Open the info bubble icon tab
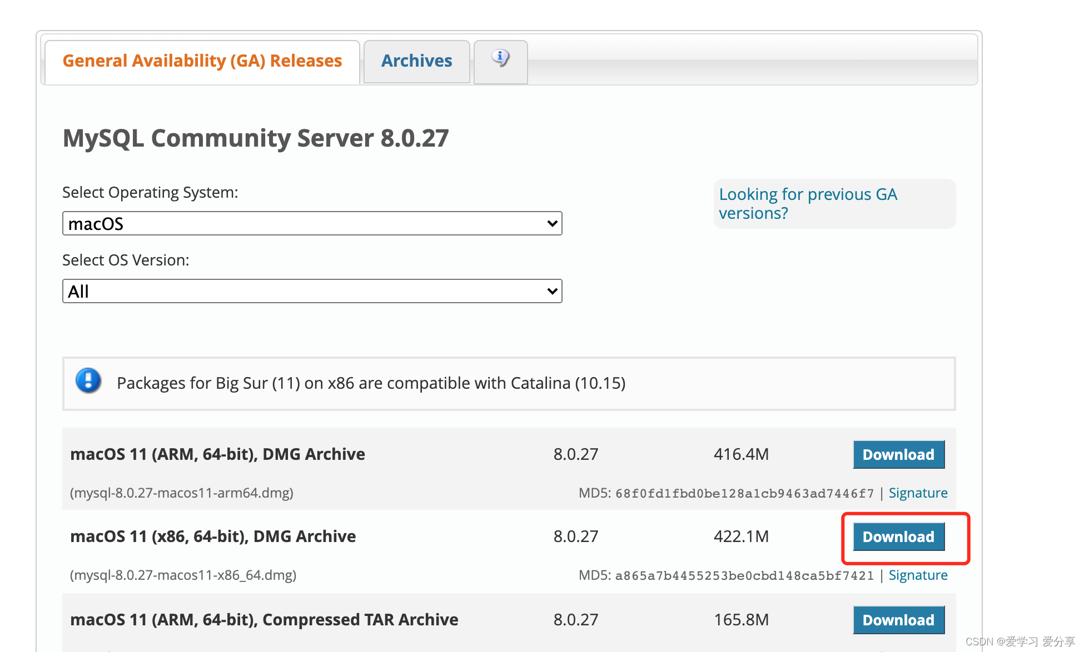Image resolution: width=1084 pixels, height=652 pixels. click(500, 61)
